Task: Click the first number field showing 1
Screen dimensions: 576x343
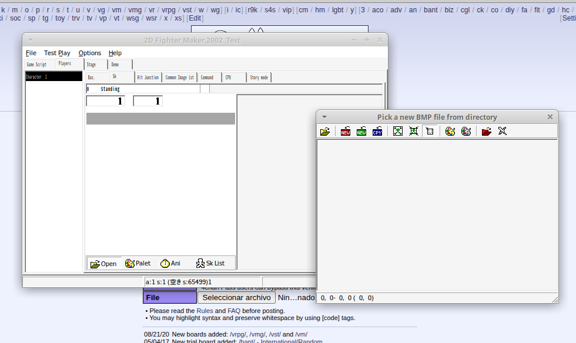Action: [x=105, y=101]
